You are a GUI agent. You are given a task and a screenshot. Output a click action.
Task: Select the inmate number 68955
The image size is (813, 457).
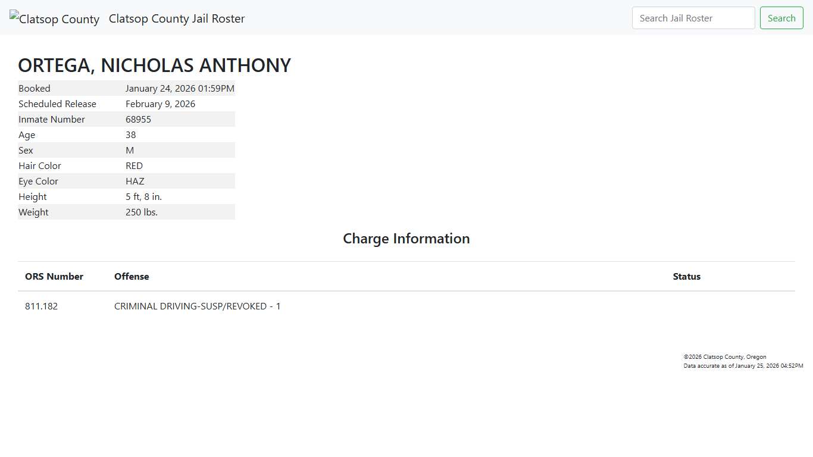tap(138, 119)
